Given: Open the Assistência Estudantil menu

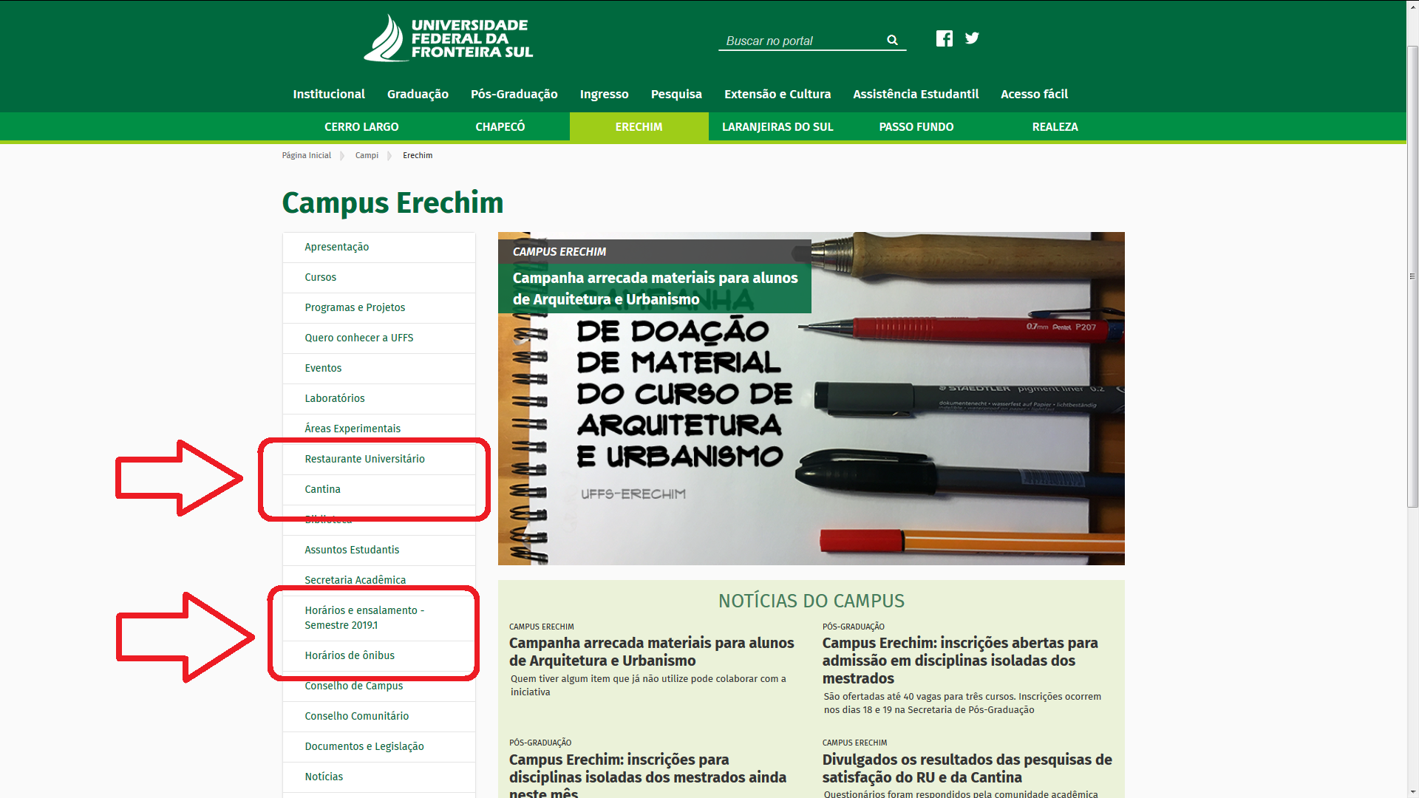Looking at the screenshot, I should point(916,94).
